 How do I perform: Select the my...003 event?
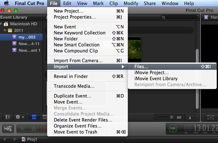click(x=21, y=37)
